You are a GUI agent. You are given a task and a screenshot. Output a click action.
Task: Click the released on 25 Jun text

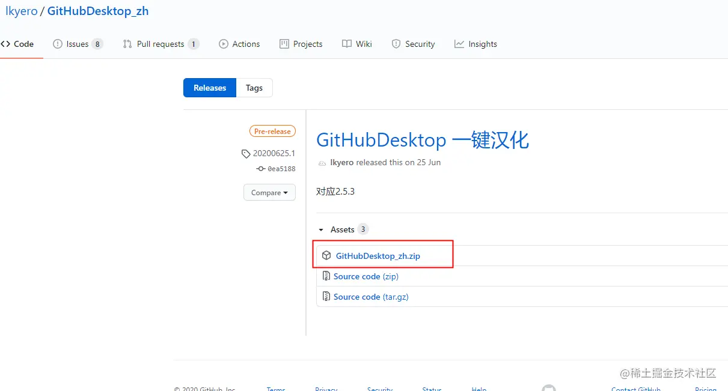click(x=399, y=163)
